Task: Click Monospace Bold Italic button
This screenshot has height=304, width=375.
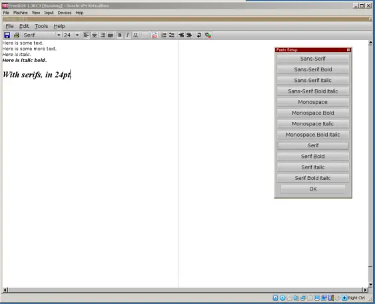Action: (313, 135)
